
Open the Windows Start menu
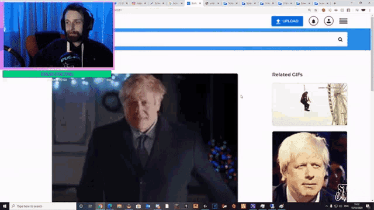pos(5,206)
